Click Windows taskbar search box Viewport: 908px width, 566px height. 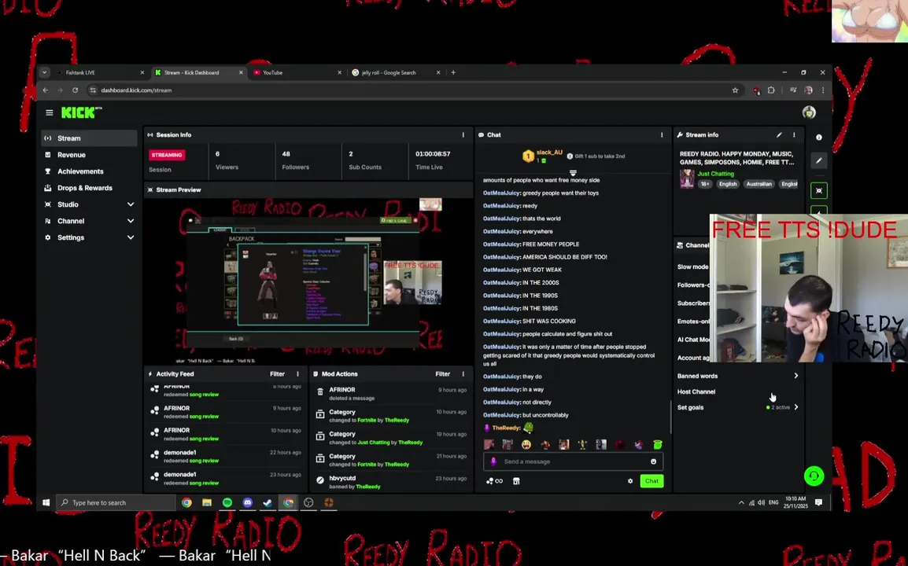click(x=116, y=502)
